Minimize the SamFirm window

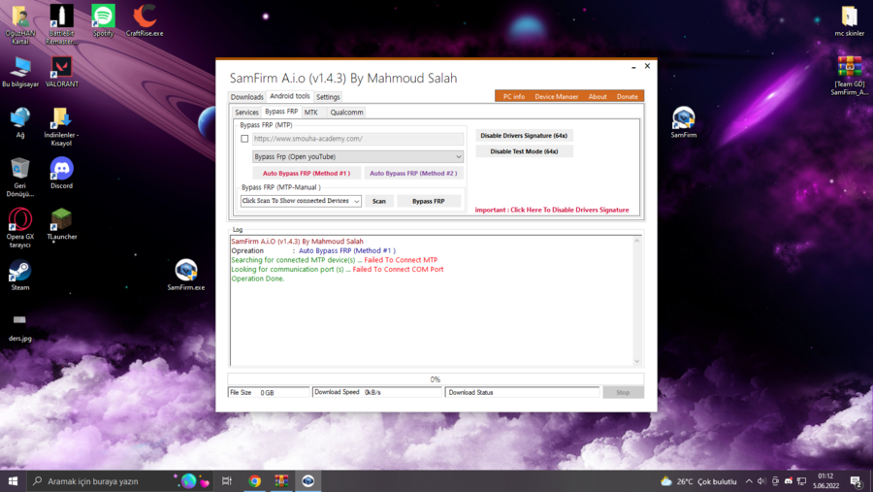coord(633,67)
